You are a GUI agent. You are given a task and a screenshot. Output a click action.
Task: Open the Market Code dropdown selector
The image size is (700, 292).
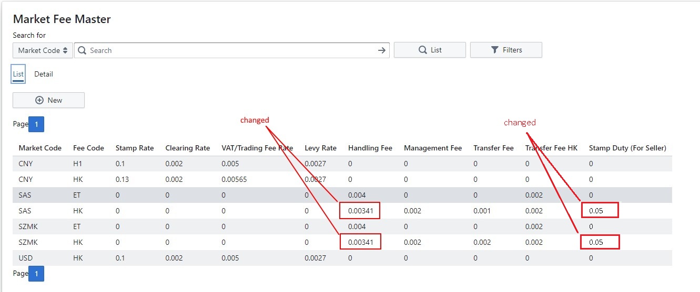coord(43,50)
